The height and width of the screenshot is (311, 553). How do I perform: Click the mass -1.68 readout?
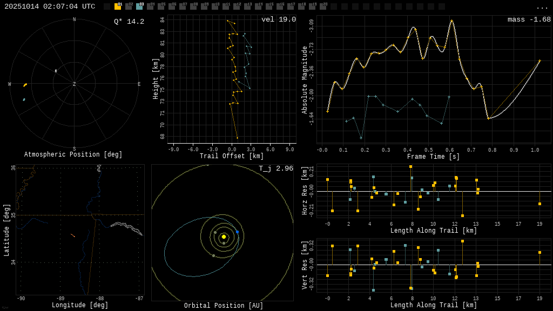(529, 19)
